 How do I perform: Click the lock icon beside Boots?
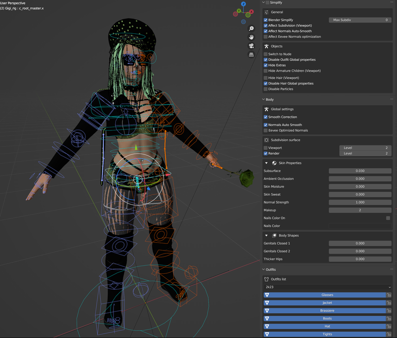click(389, 319)
